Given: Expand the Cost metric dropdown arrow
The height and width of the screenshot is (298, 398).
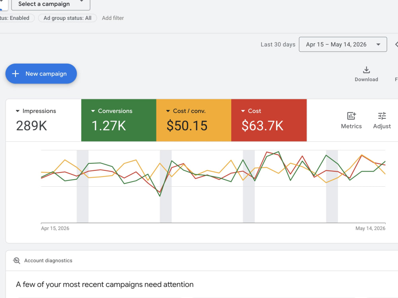Looking at the screenshot, I should [x=243, y=111].
